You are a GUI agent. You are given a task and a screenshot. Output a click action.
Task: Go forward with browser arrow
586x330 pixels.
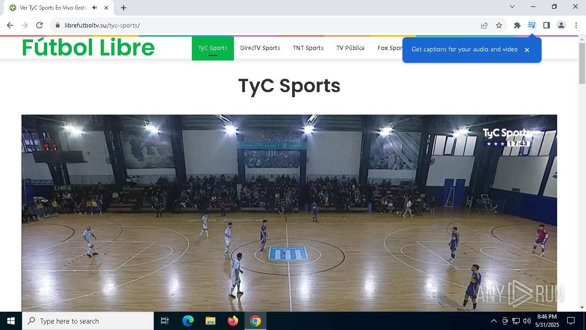(x=25, y=25)
